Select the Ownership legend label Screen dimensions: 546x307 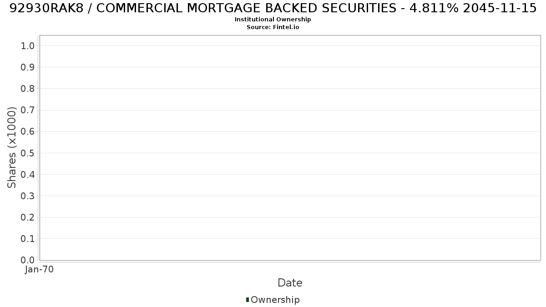275,300
